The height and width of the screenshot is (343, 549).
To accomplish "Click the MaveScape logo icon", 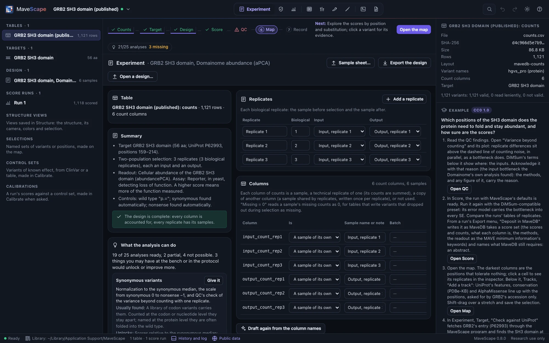I will [x=9, y=9].
